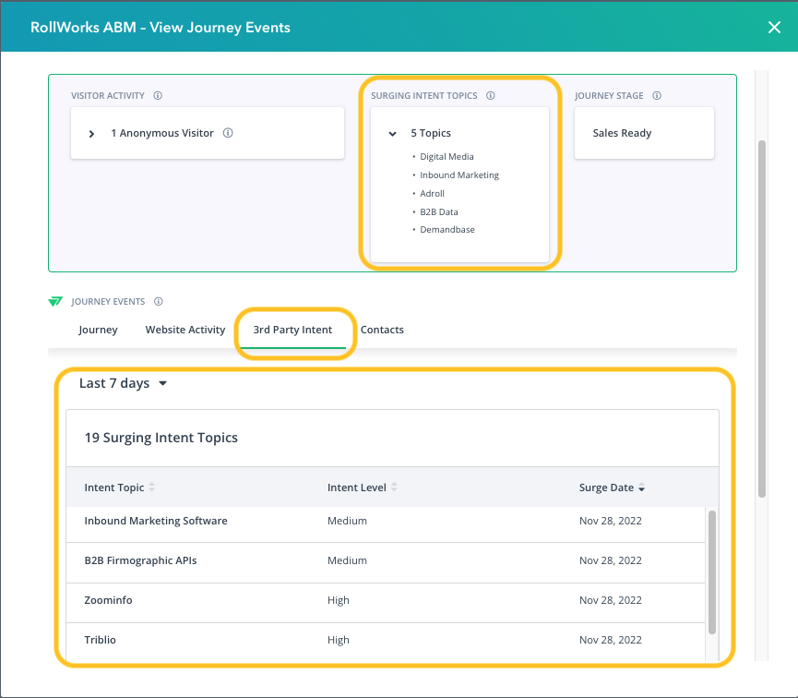Click the B2B Firmographic APIs row
This screenshot has width=798, height=698.
pyautogui.click(x=386, y=561)
